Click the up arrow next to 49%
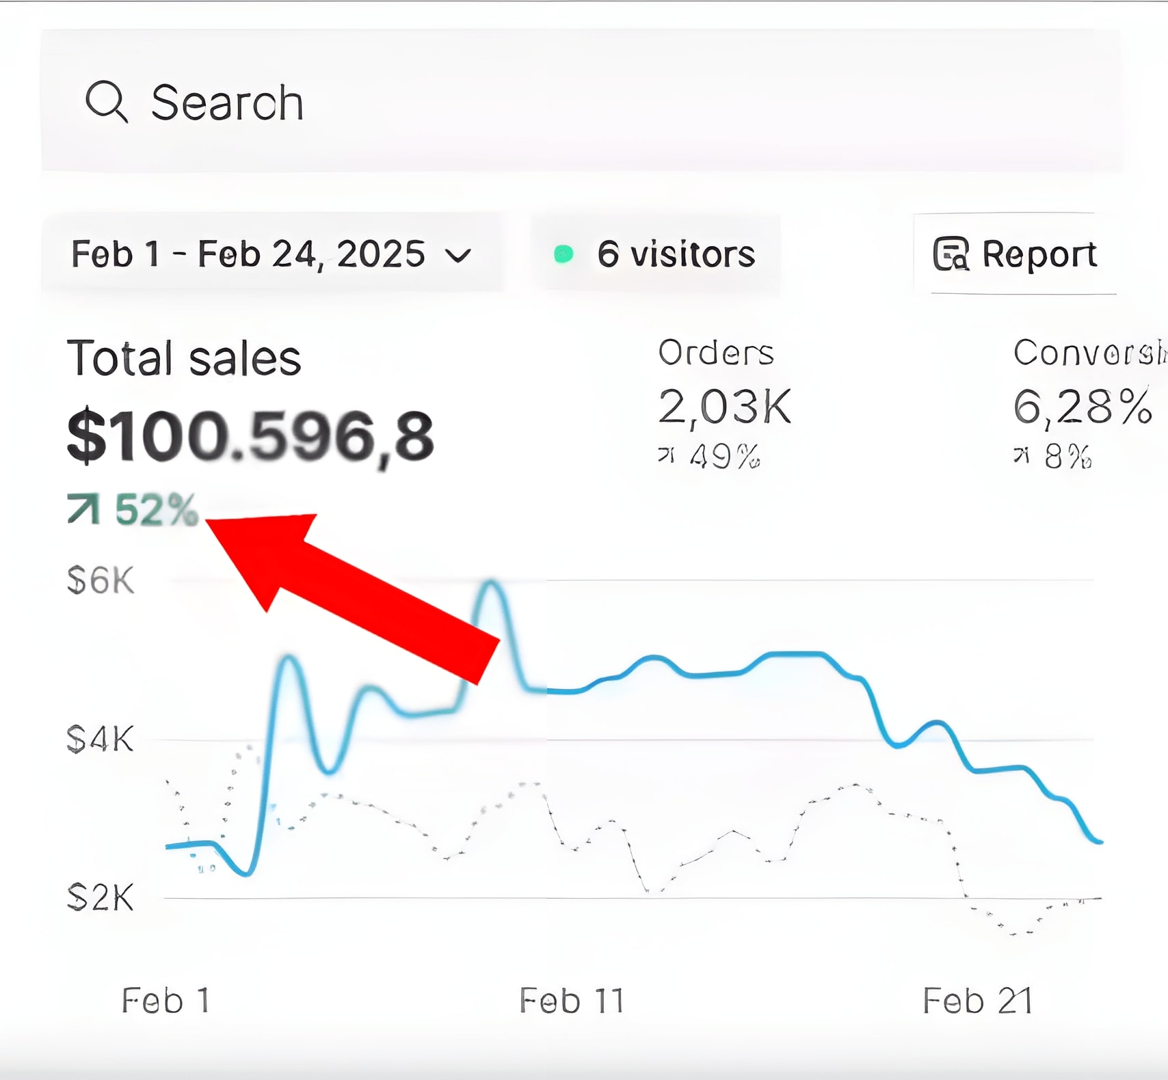Image resolution: width=1168 pixels, height=1080 pixels. pos(666,455)
